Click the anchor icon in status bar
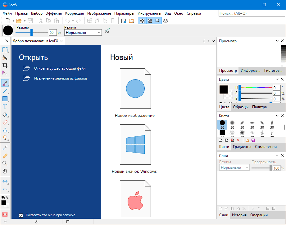The height and width of the screenshot is (225, 286). [37, 222]
